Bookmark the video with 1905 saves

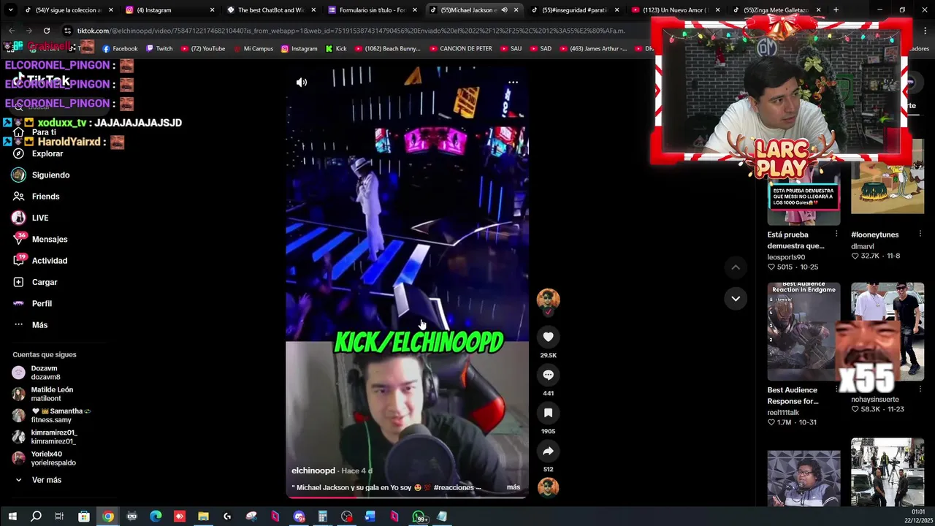pos(548,413)
